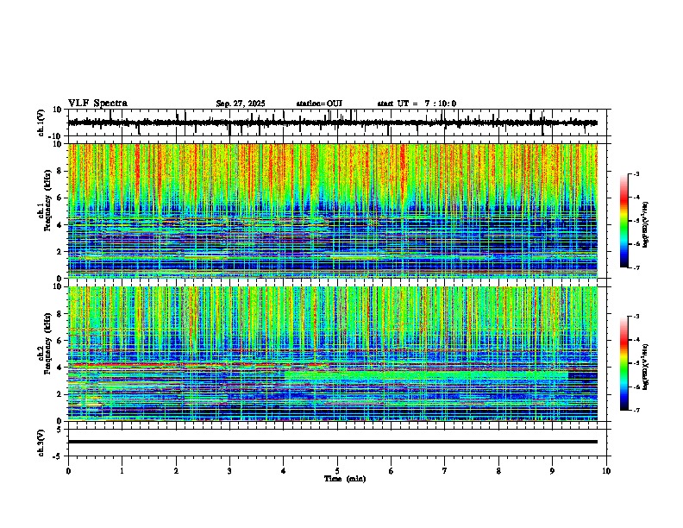This screenshot has width=683, height=528.
Task: Click the "2" minute tick label
Action: (x=176, y=471)
